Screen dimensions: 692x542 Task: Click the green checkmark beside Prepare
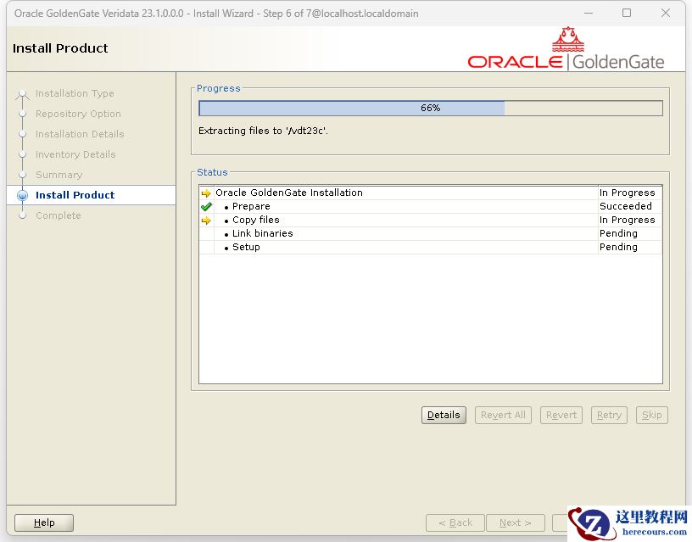click(x=206, y=207)
